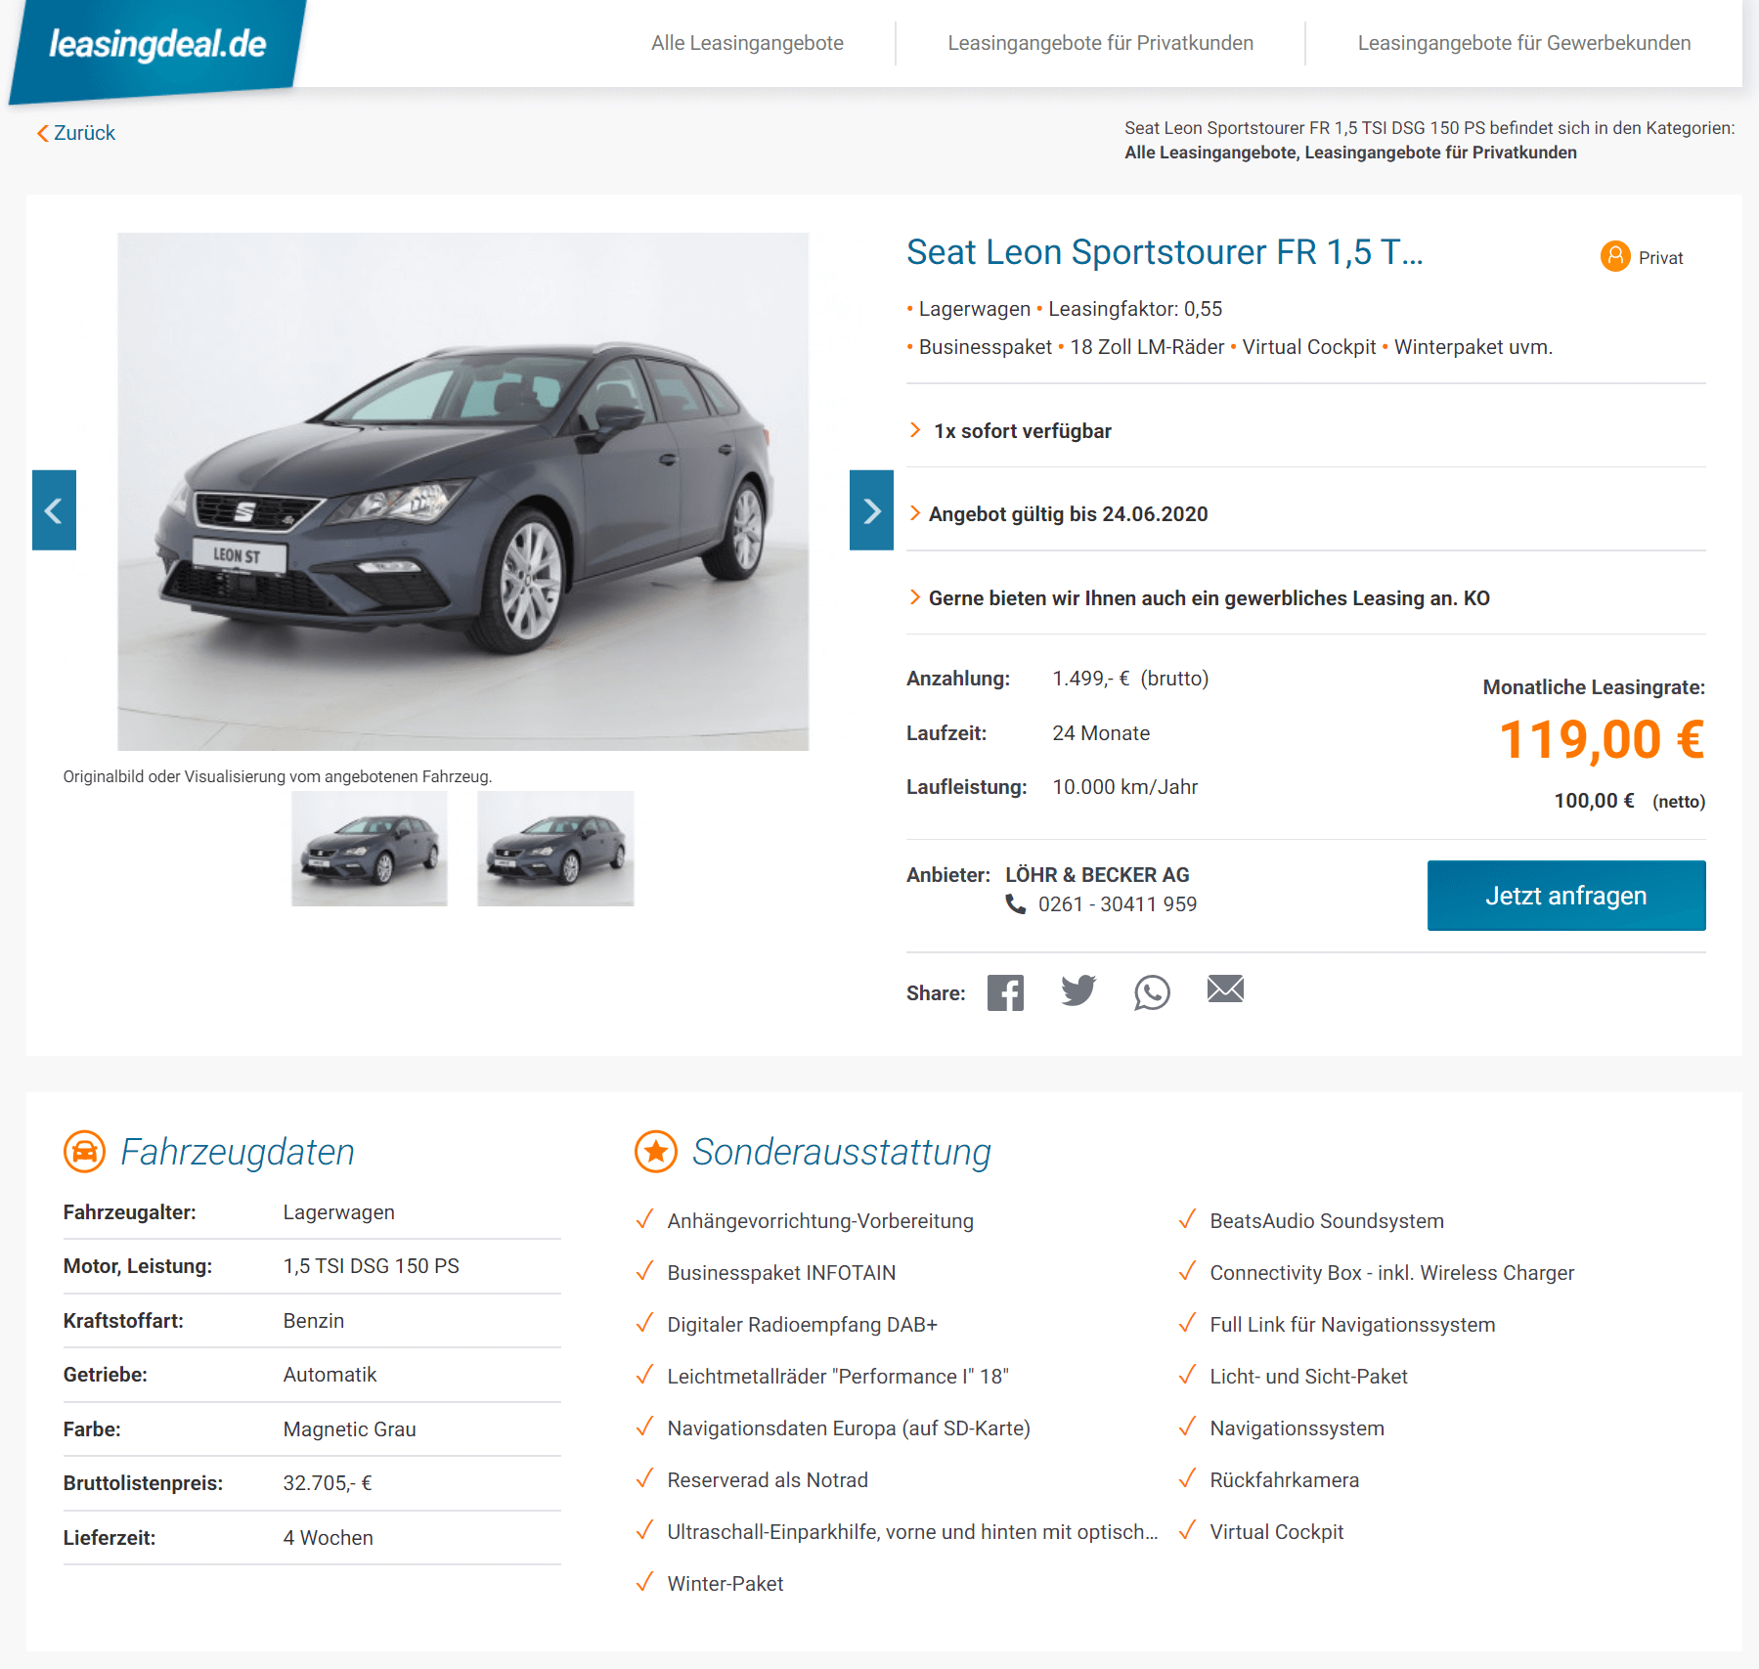The image size is (1759, 1669).
Task: Share the offer through WhatsApp
Action: tap(1152, 992)
